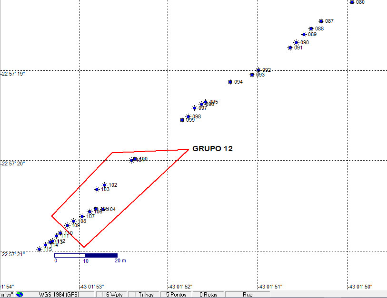Click the Rua status field

[x=248, y=294]
